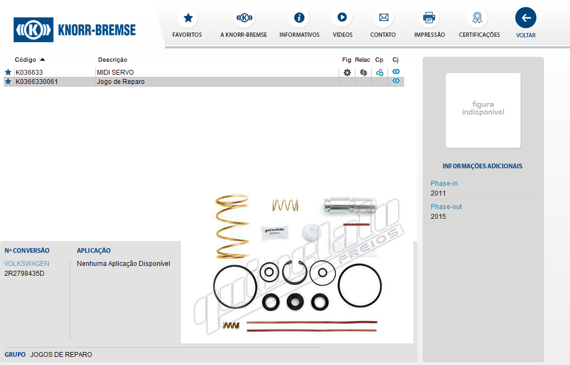
Task: Open the Informativos info icon
Action: tap(299, 18)
